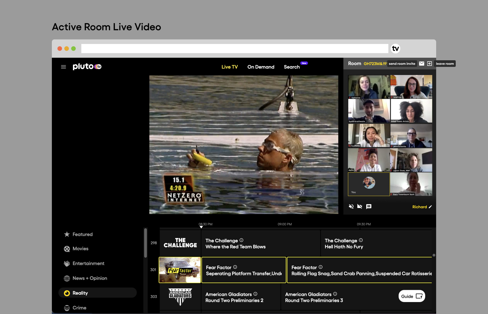Toggle the disabled camera icon
This screenshot has width=488, height=314.
360,206
